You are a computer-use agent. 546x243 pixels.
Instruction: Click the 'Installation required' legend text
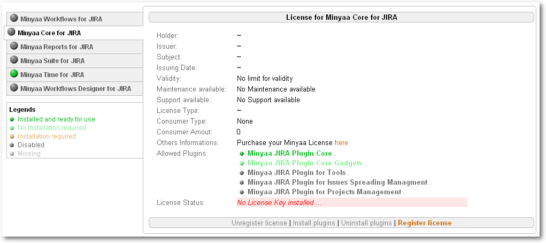[47, 136]
